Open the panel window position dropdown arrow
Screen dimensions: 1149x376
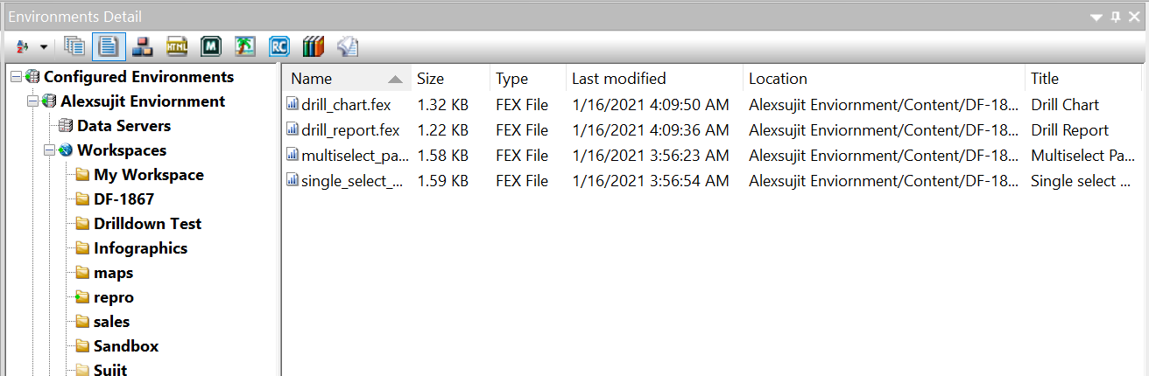(x=1096, y=17)
